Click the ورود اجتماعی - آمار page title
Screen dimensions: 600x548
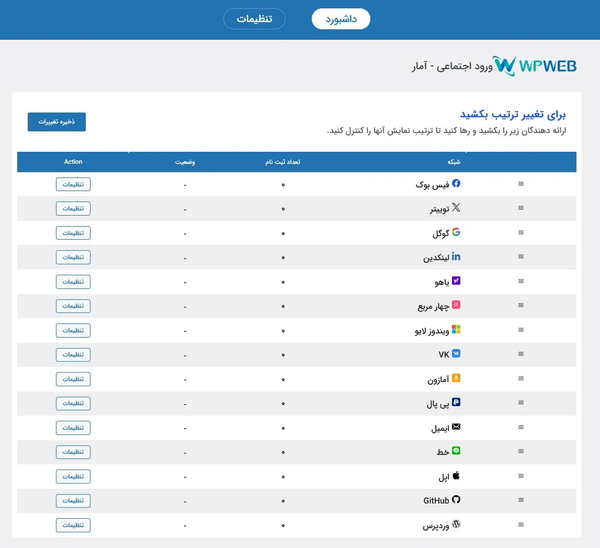click(452, 66)
